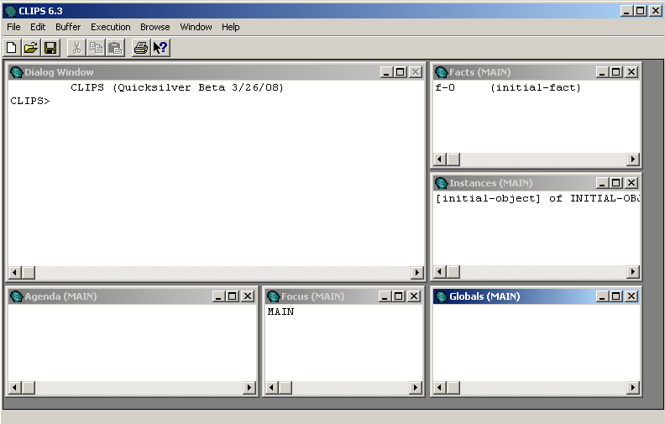Click Globals window scrollbar left arrow
The height and width of the screenshot is (424, 665).
tap(440, 387)
